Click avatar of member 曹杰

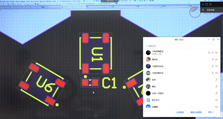pyautogui.click(x=148, y=86)
